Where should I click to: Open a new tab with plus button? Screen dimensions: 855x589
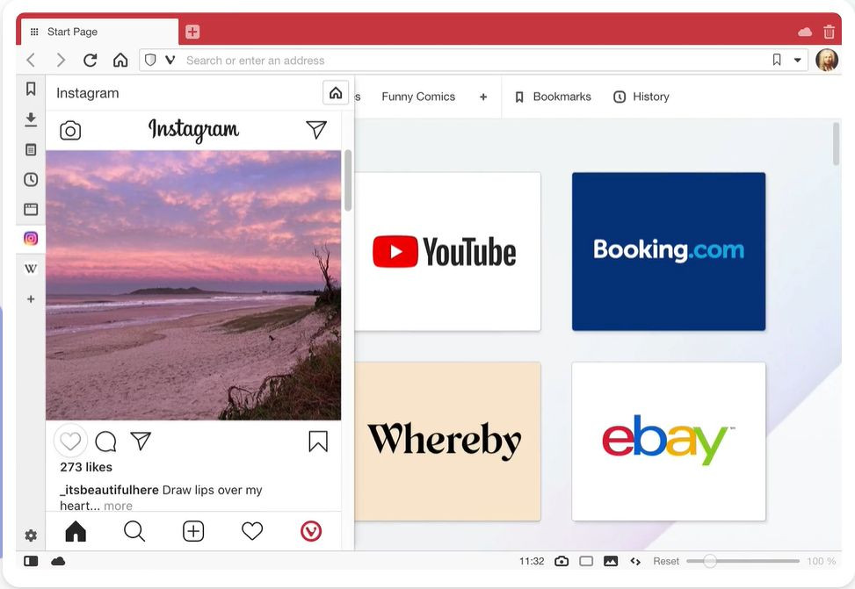192,32
